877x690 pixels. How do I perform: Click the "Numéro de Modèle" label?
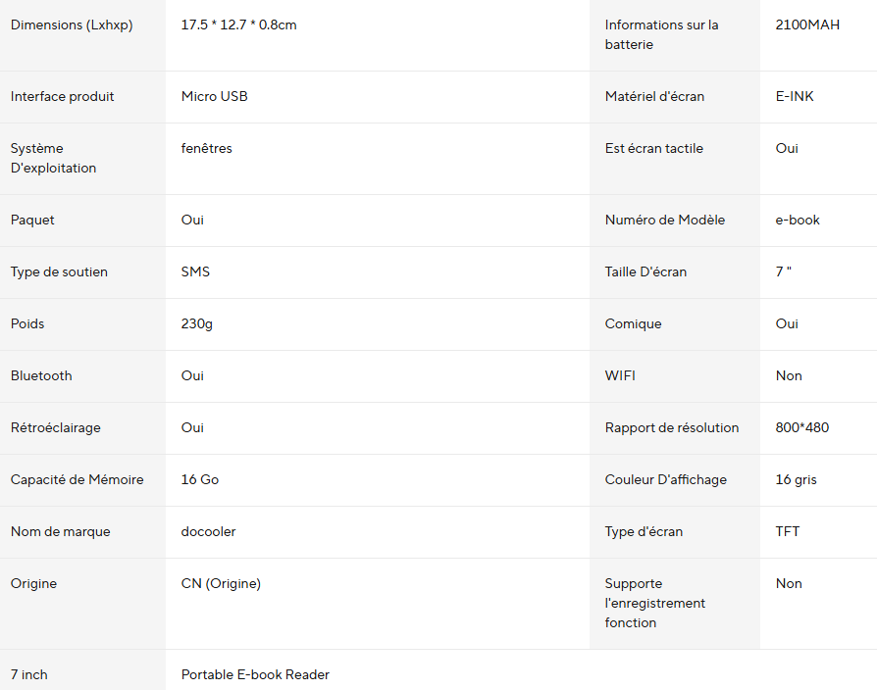(x=664, y=221)
